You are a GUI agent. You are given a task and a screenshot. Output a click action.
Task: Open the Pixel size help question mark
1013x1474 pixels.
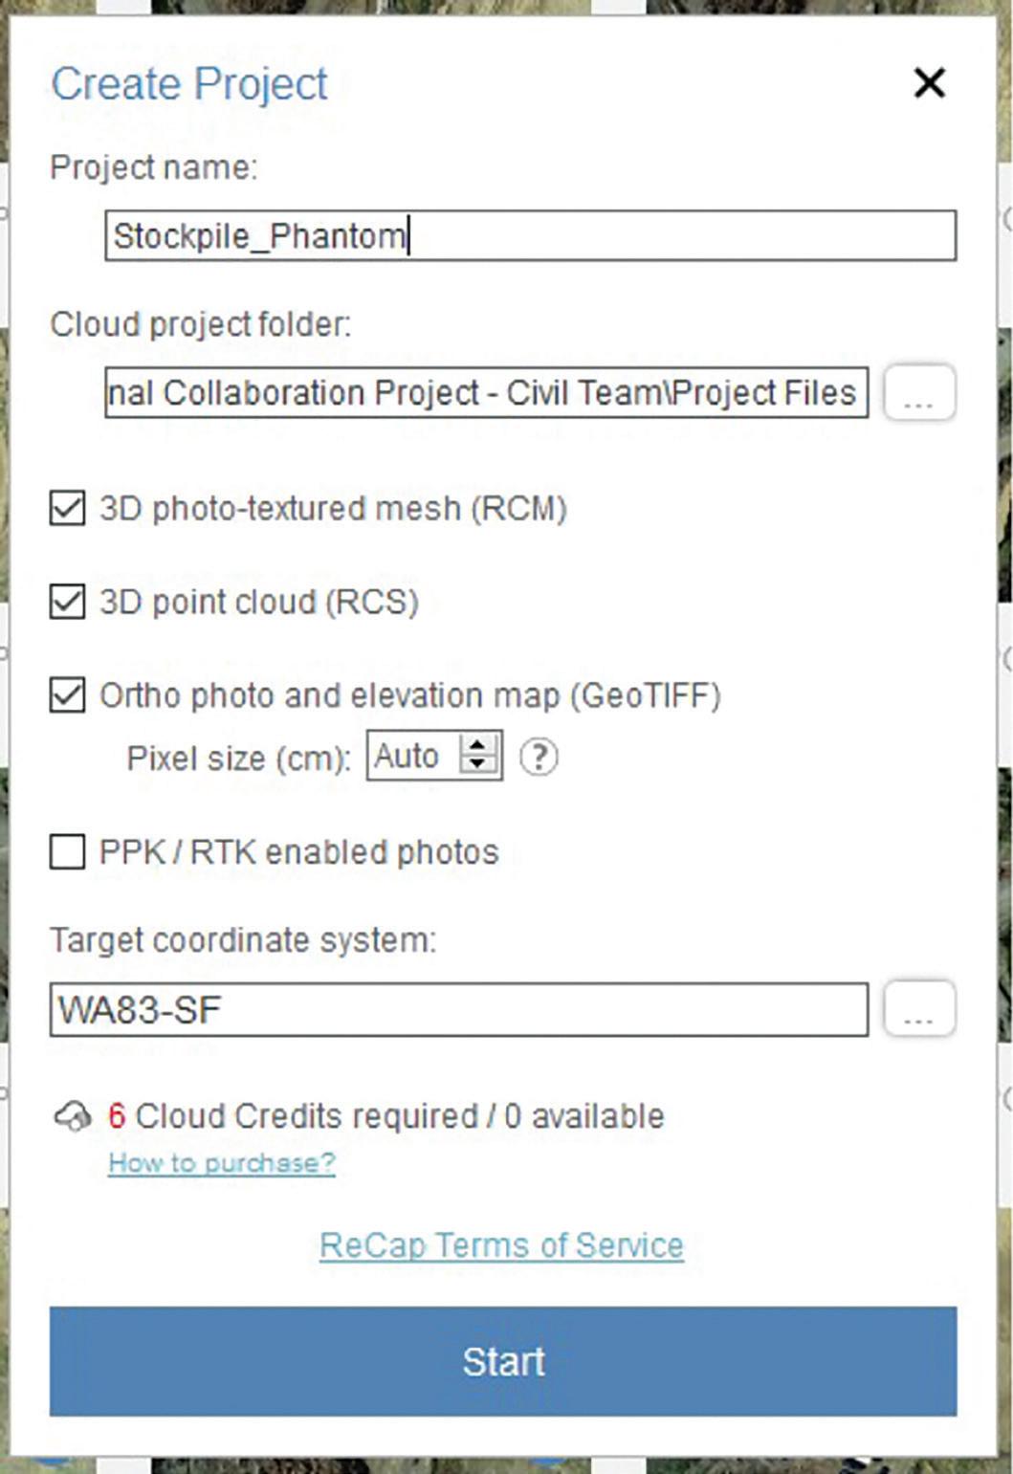539,758
